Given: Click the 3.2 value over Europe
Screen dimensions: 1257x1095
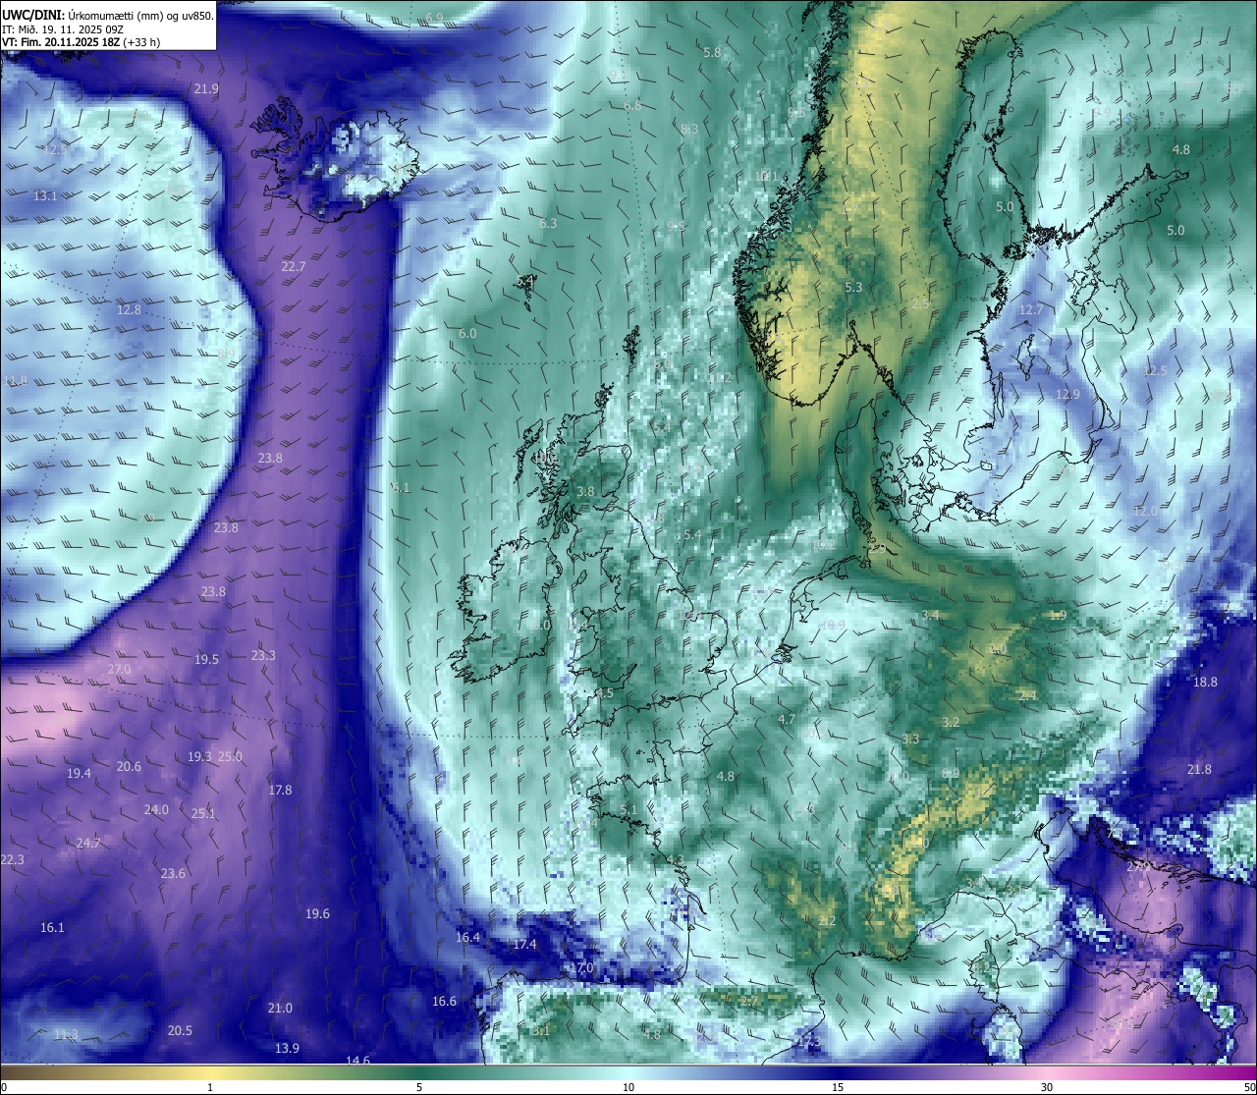Looking at the screenshot, I should pyautogui.click(x=951, y=722).
